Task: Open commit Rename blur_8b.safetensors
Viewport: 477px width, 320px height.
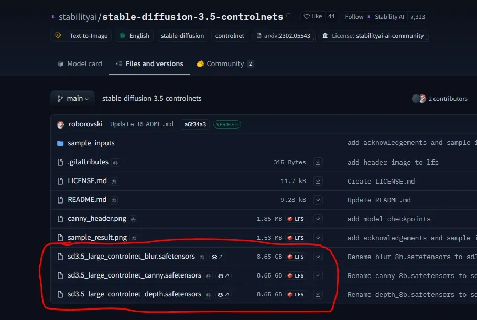Action: click(412, 257)
